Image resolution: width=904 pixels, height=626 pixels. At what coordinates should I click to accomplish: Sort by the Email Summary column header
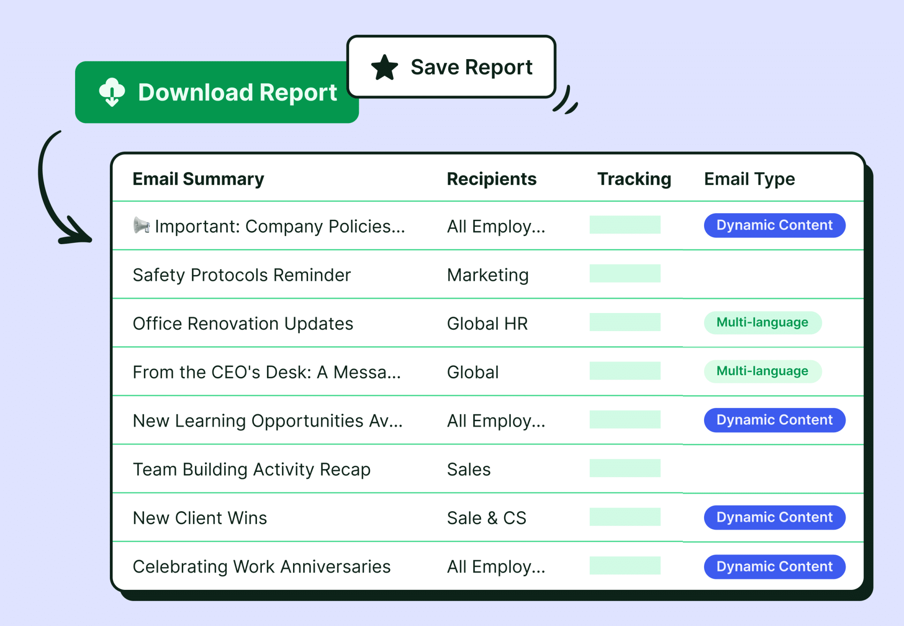tap(198, 179)
